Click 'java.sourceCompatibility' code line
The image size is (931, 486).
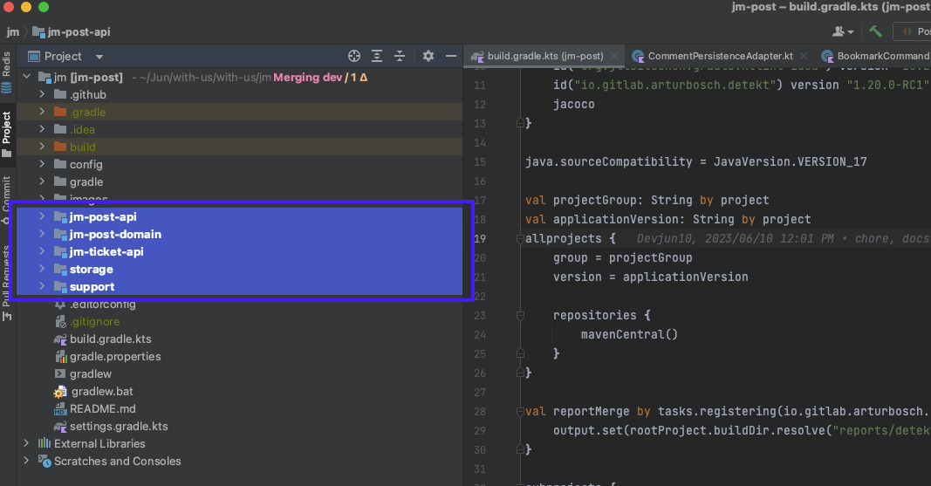(696, 162)
